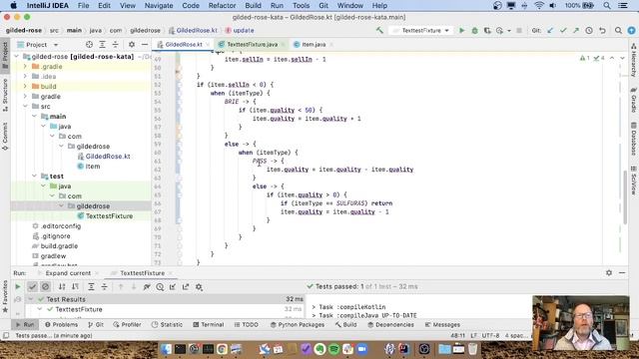
Task: Select opened file target icon in Project panel
Action: 89,44
